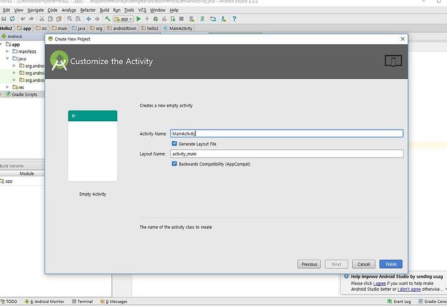Click the androidtown breadcrumb

pyautogui.click(x=122, y=28)
